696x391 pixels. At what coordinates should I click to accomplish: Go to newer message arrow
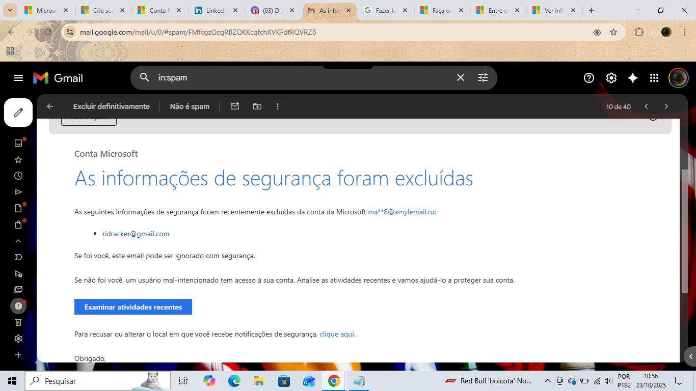tap(646, 106)
